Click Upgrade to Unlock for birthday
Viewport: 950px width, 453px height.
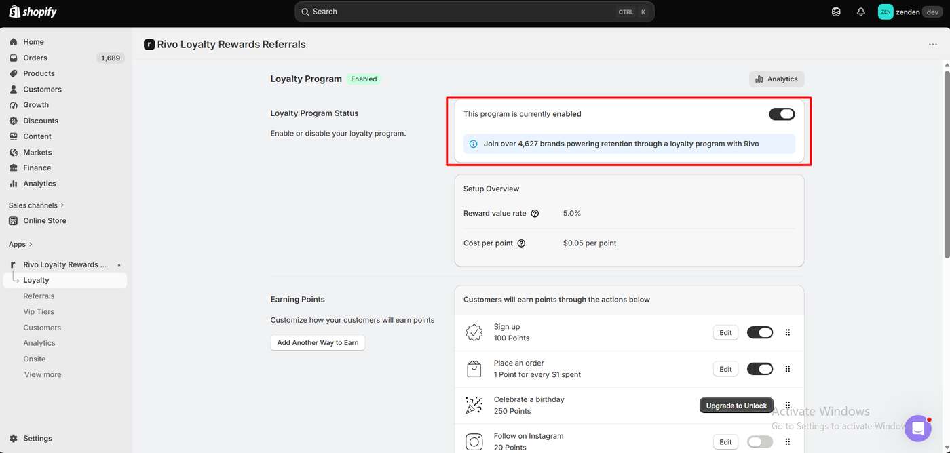(736, 406)
